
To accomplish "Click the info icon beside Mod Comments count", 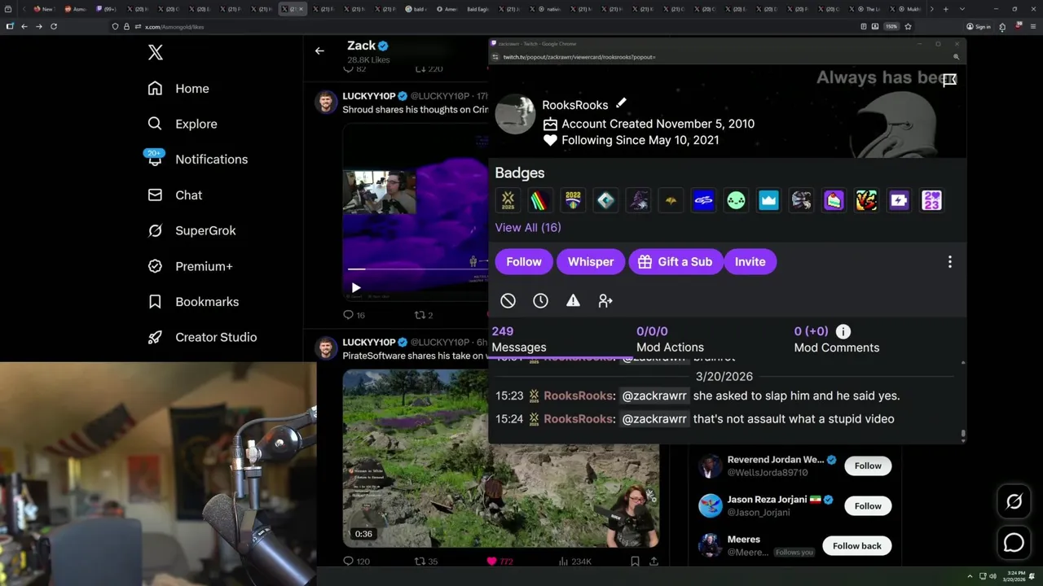I will [x=843, y=331].
